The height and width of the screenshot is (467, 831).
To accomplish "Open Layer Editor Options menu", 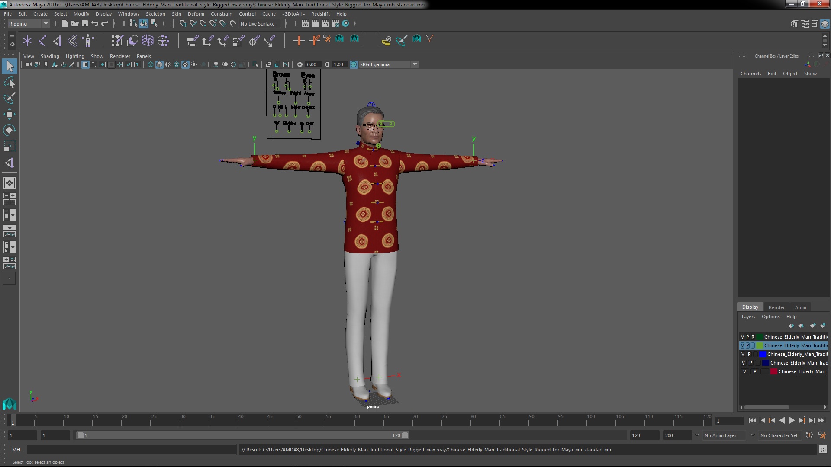I will 770,317.
